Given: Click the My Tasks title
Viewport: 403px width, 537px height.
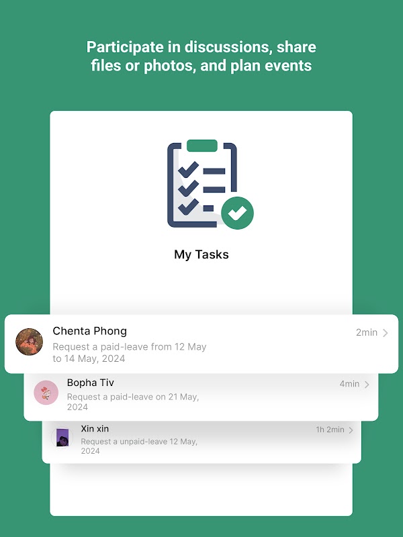Looking at the screenshot, I should click(201, 254).
